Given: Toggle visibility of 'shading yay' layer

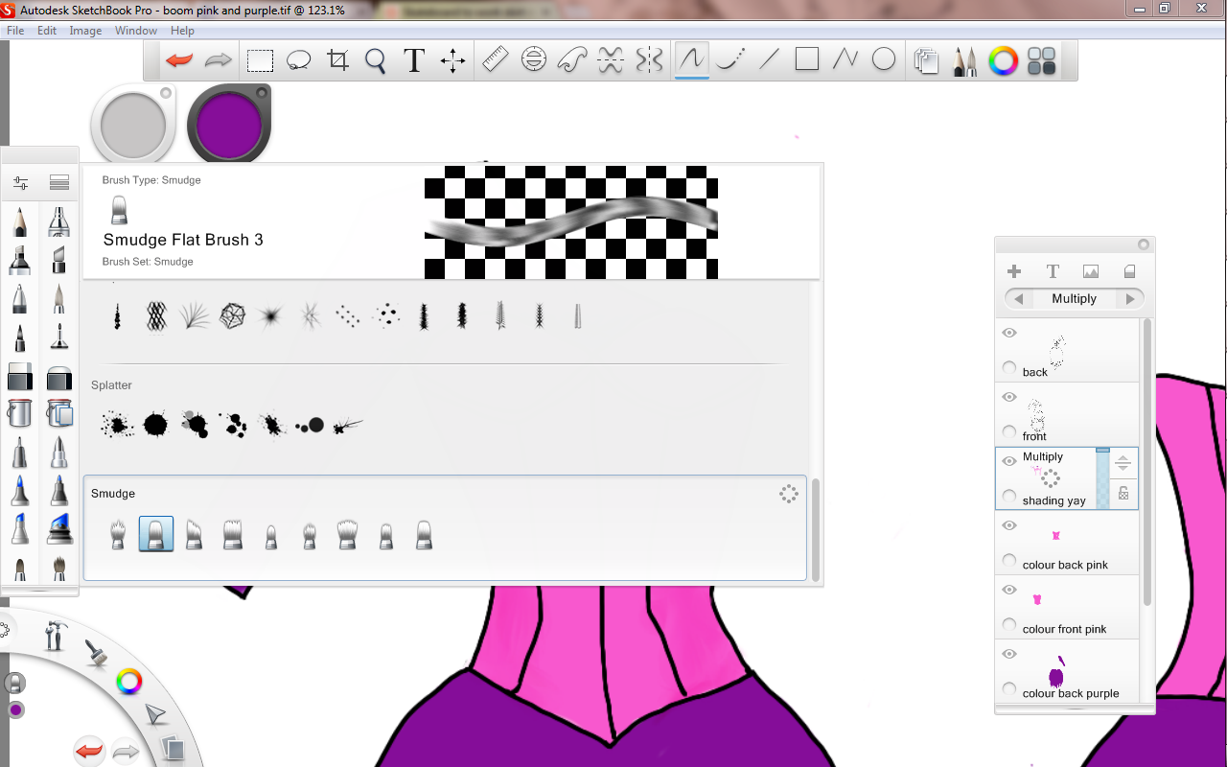Looking at the screenshot, I should tap(1009, 461).
